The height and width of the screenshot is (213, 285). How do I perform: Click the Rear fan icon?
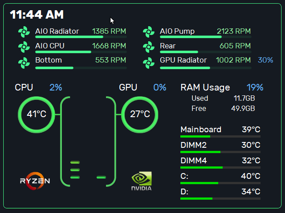pyautogui.click(x=148, y=47)
